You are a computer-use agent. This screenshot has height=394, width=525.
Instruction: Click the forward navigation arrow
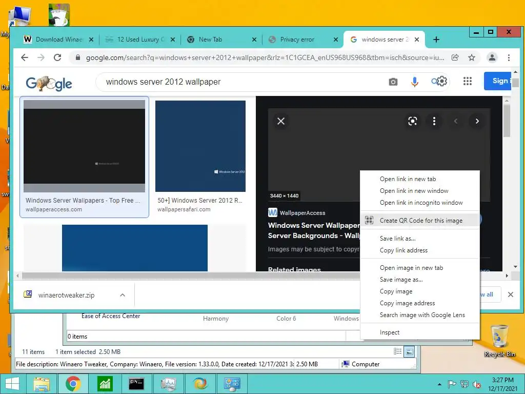click(x=41, y=57)
